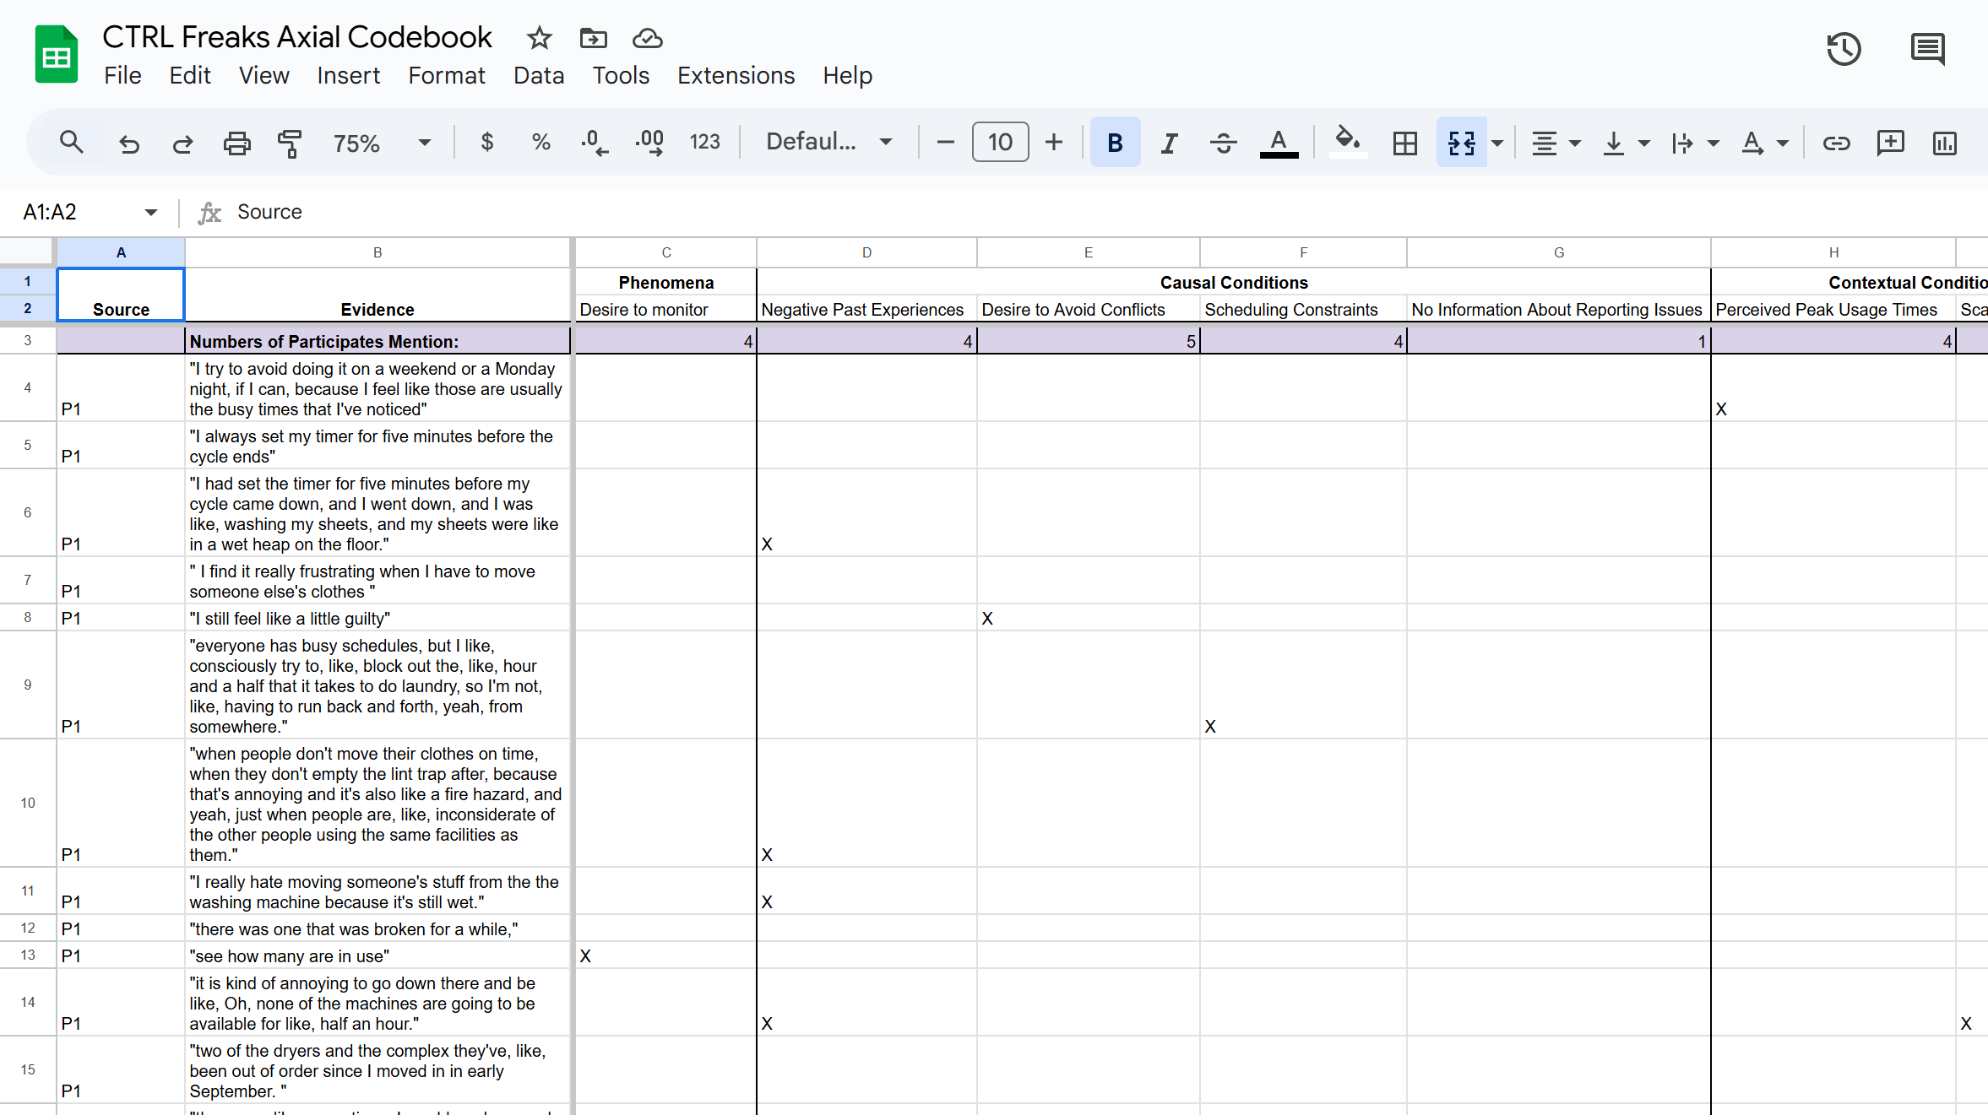Select the Causal Conditions header cell
The image size is (1988, 1115).
coord(1233,282)
